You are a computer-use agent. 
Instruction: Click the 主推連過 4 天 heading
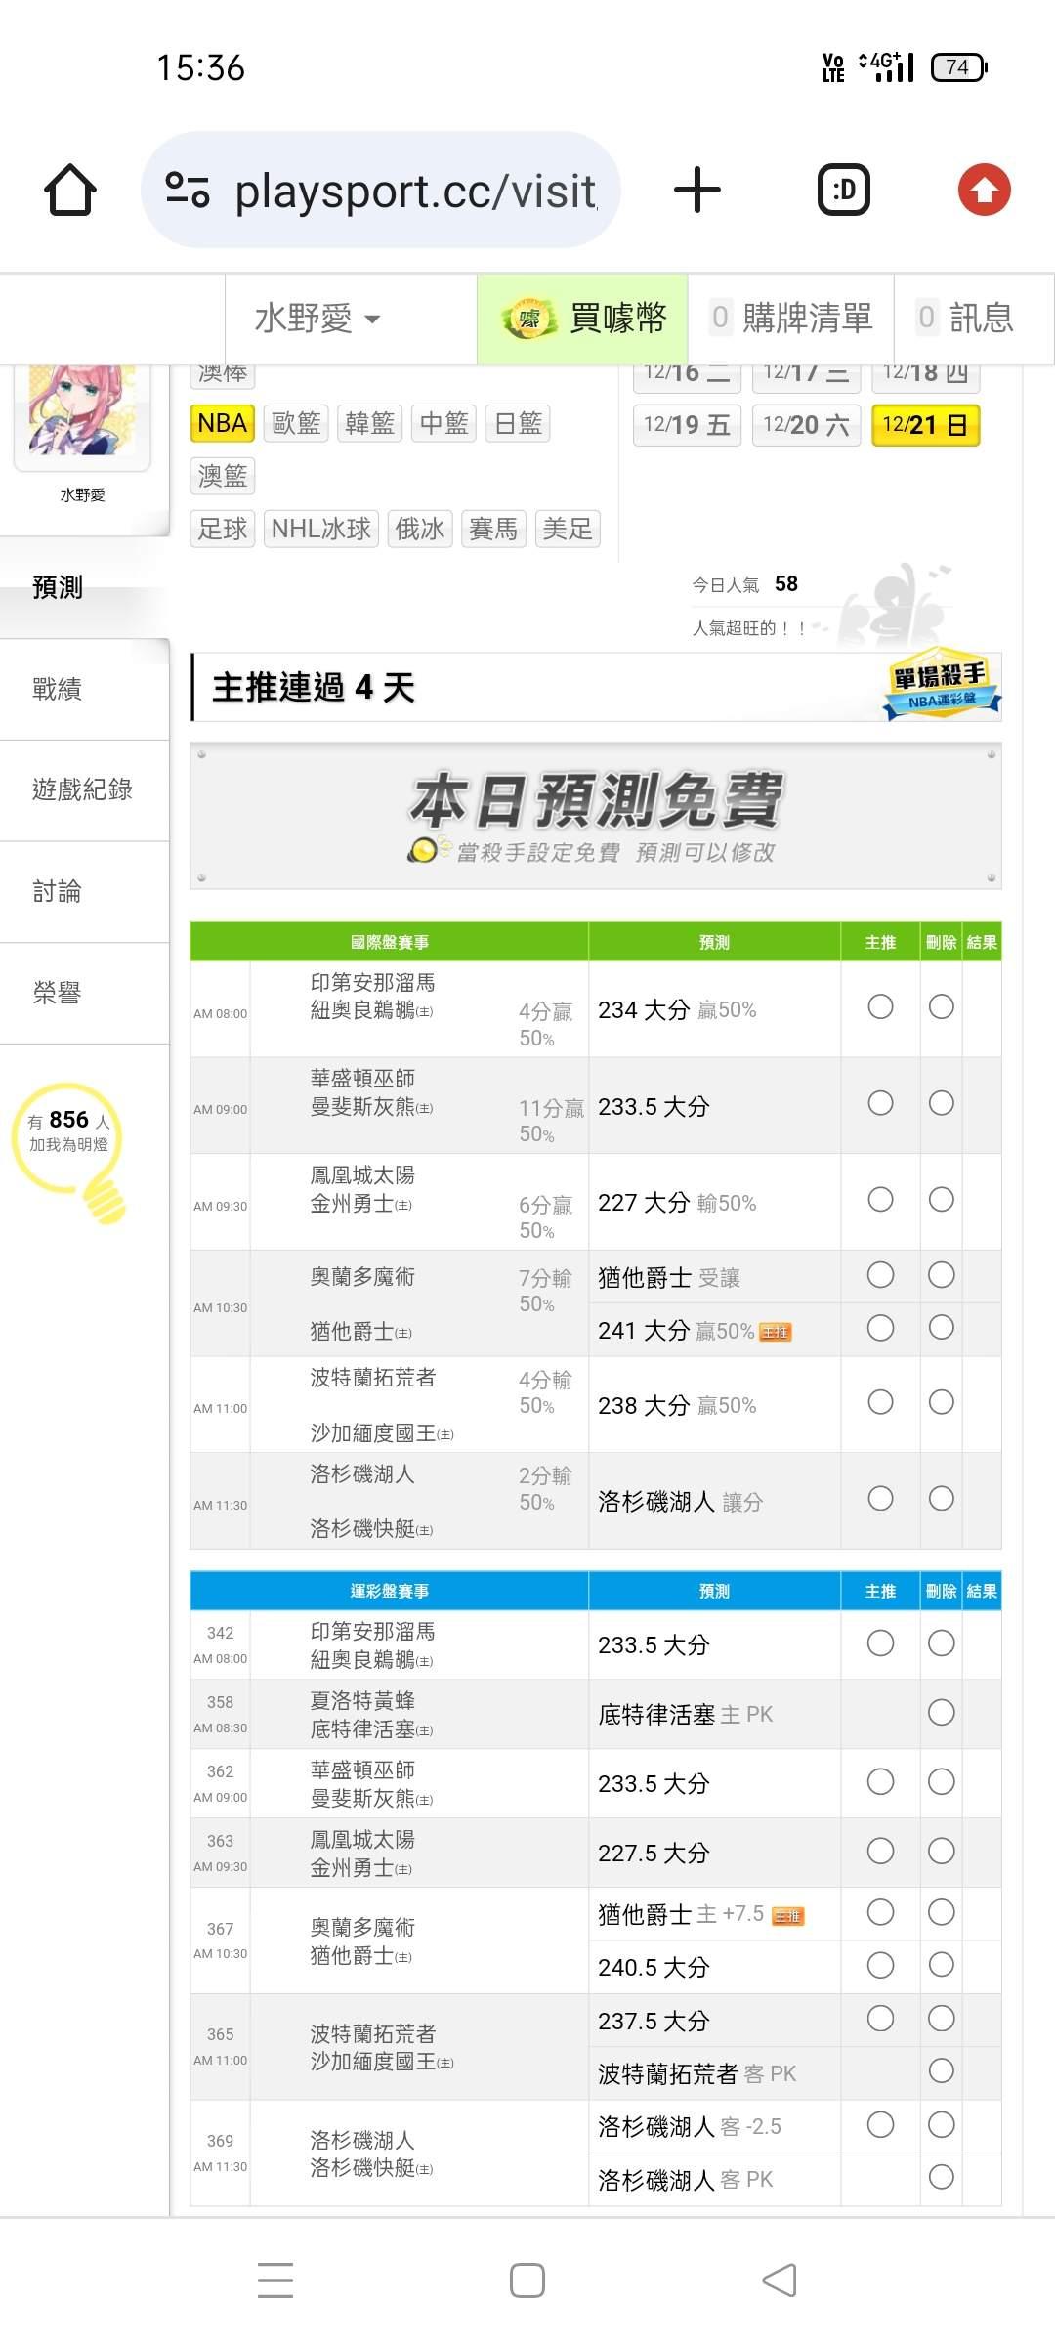click(x=314, y=688)
